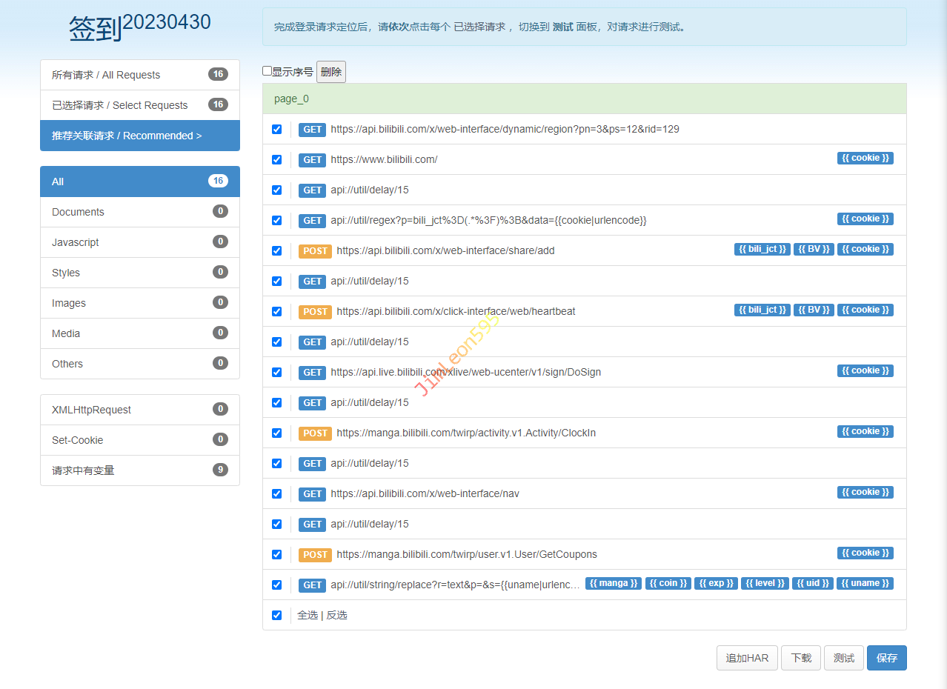Uncheck the dynamic/region request checkbox
This screenshot has height=689, width=947.
coord(277,130)
